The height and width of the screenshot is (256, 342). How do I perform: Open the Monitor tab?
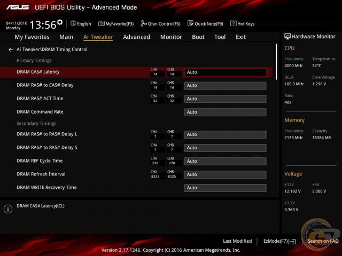(171, 37)
